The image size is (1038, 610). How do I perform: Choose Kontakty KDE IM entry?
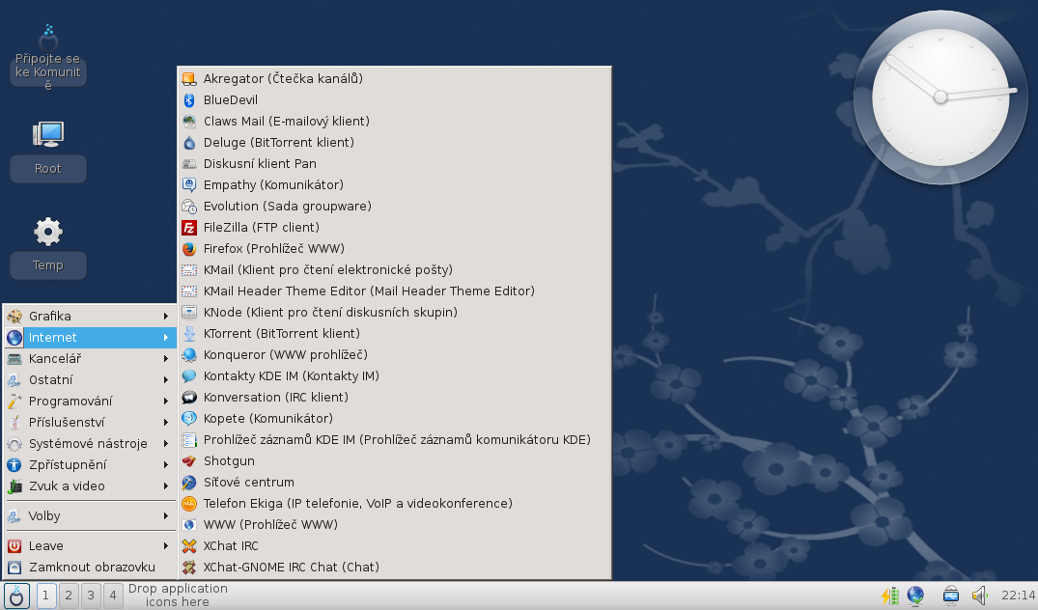coord(395,375)
